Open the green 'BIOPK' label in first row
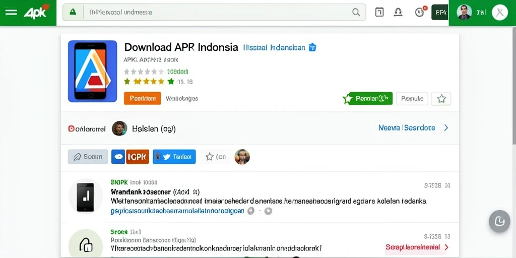516x258 pixels. (119, 182)
